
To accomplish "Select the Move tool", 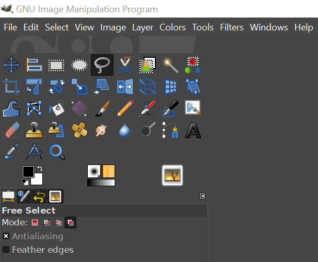I will [11, 65].
